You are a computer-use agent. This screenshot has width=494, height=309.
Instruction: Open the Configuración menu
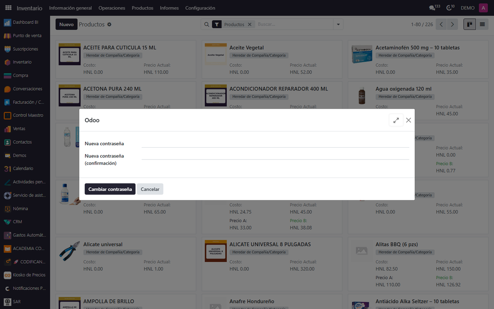point(200,8)
